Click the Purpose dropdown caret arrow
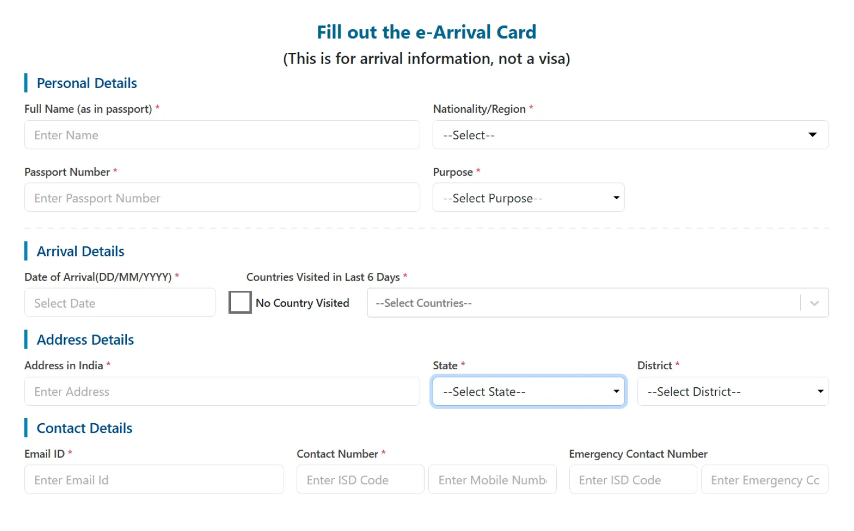The width and height of the screenshot is (854, 531). (x=616, y=198)
